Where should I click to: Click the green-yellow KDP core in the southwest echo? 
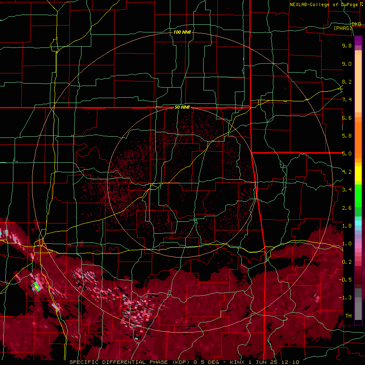[x=36, y=286]
